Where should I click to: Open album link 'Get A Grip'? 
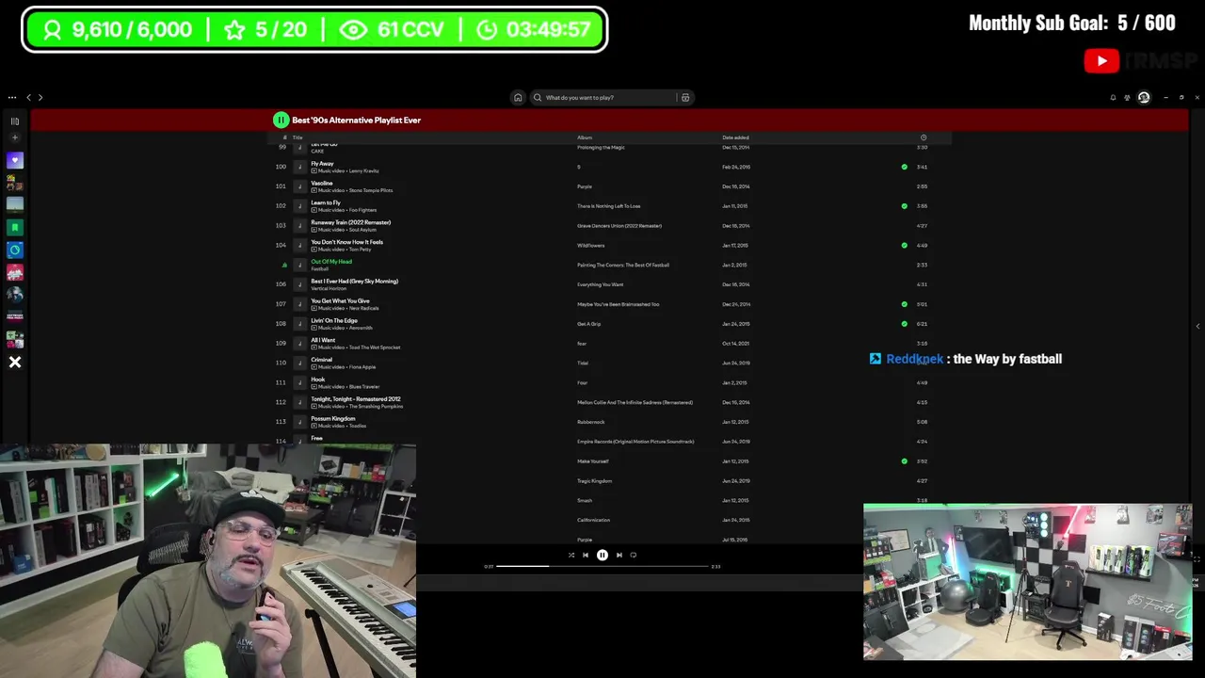(x=588, y=324)
